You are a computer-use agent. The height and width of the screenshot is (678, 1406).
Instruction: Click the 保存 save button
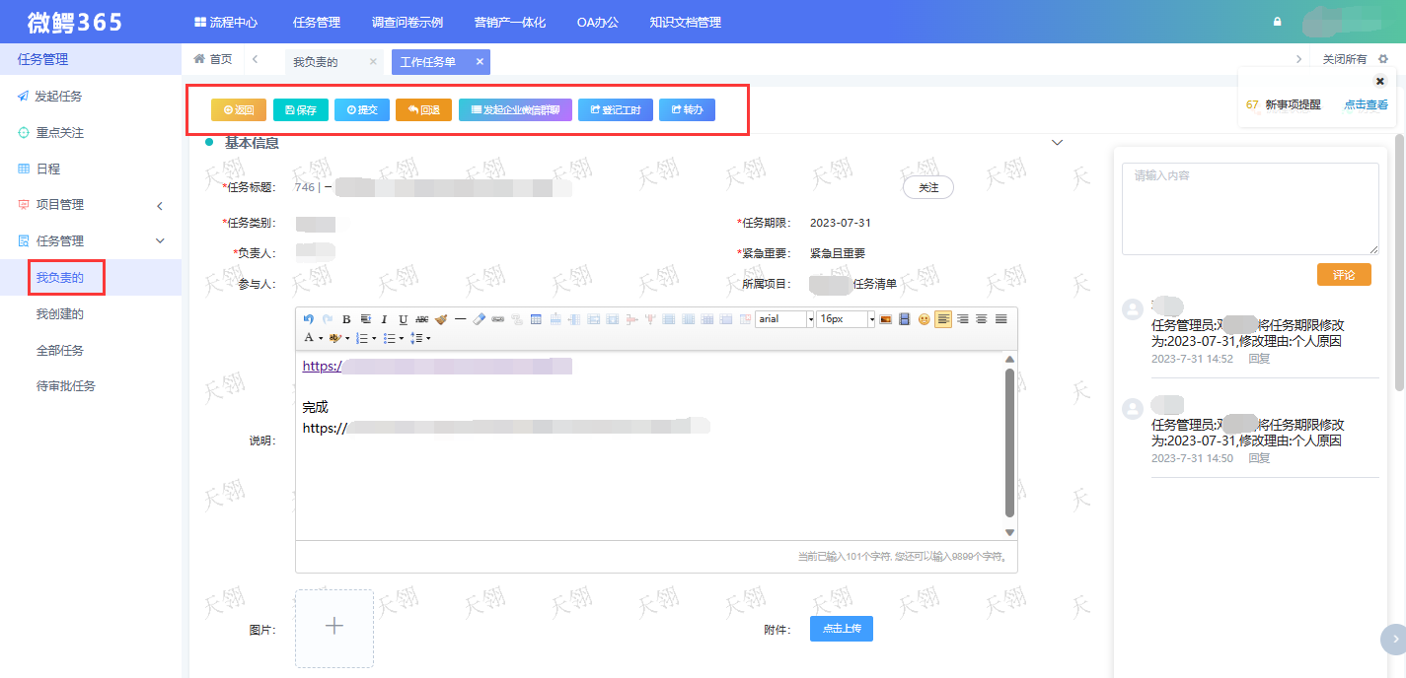coord(301,110)
